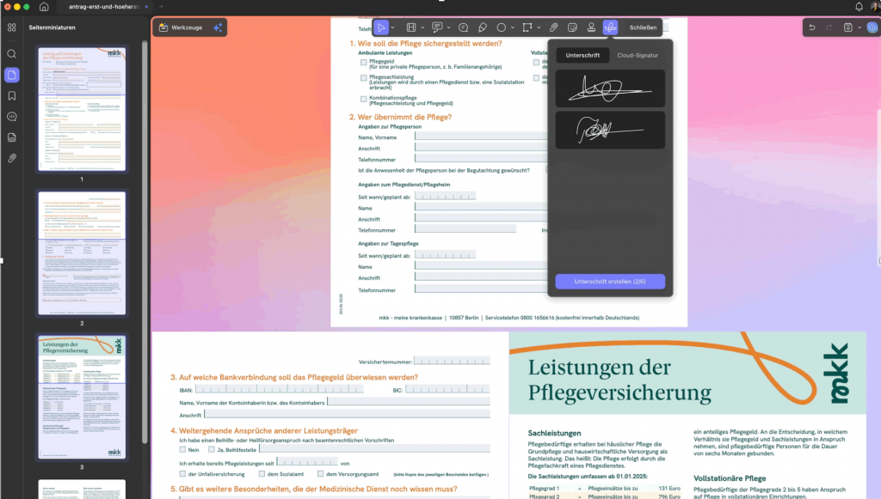Screen dimensions: 881x499
Task: Toggle the signature tool
Action: point(610,27)
